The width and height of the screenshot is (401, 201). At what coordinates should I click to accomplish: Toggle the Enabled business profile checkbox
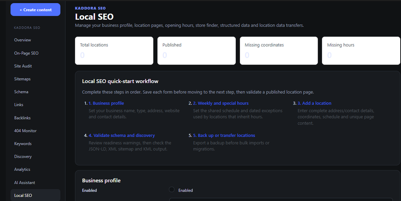172,190
